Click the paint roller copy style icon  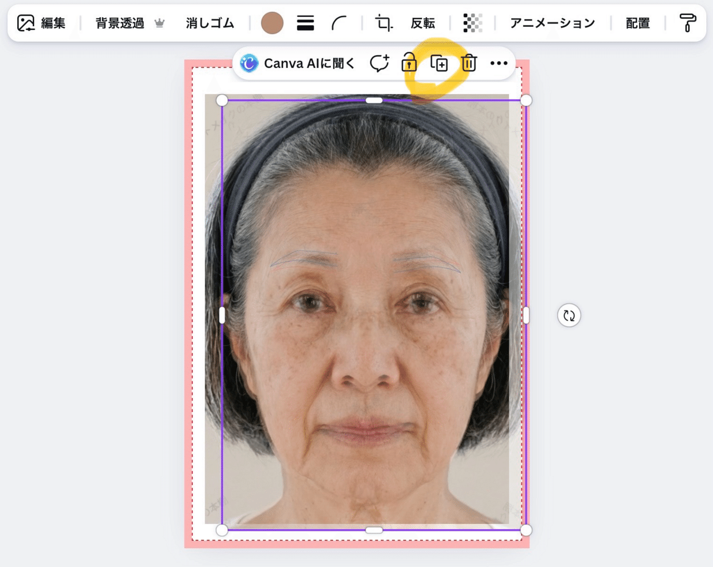coord(688,23)
